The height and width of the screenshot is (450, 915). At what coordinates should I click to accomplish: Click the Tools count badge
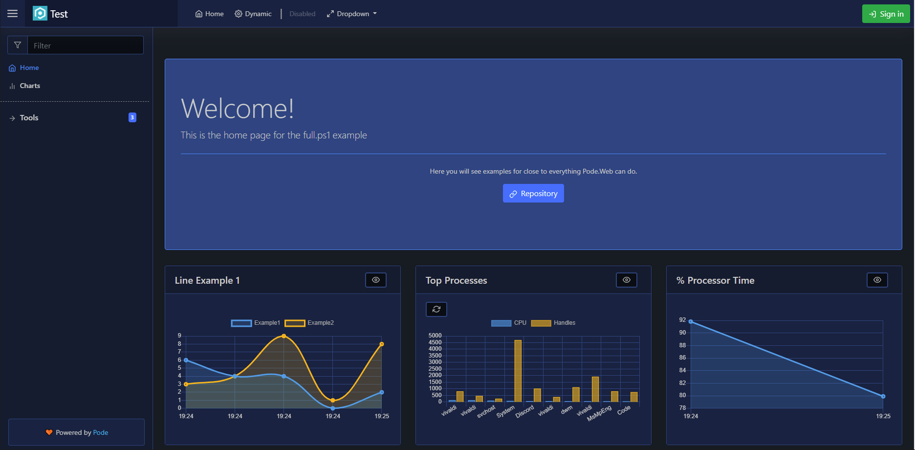[x=132, y=117]
